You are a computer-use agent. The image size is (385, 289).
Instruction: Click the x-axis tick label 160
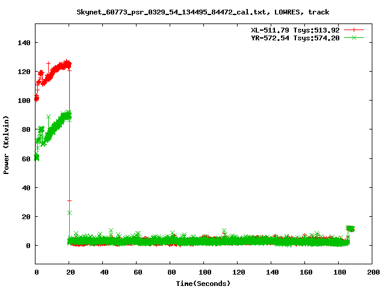click(x=306, y=272)
